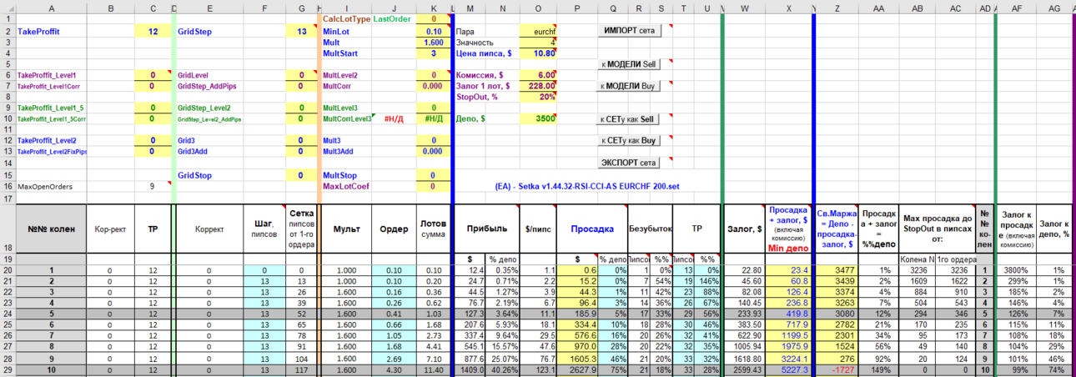Select the GridStep value cell containing 13
1076x377 pixels.
coord(301,31)
